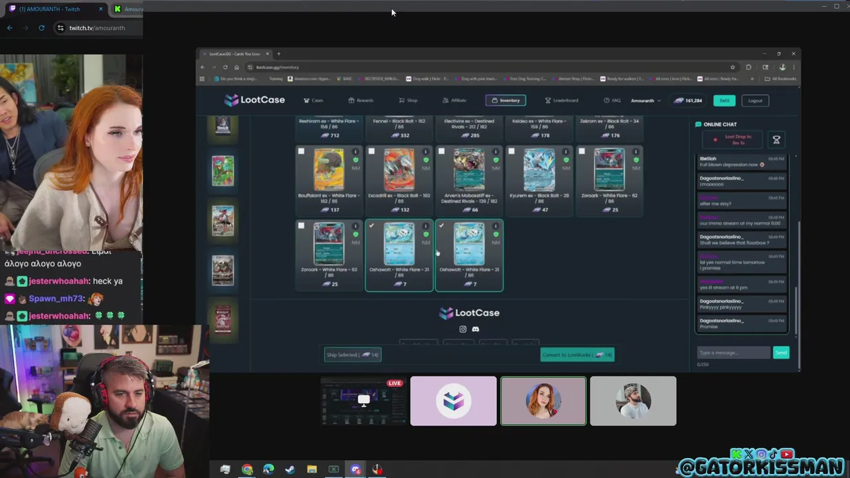This screenshot has height=478, width=850.
Task: Open Steam from the taskbar
Action: point(290,469)
